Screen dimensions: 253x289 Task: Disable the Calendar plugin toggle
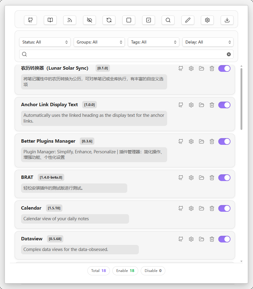coord(224,208)
